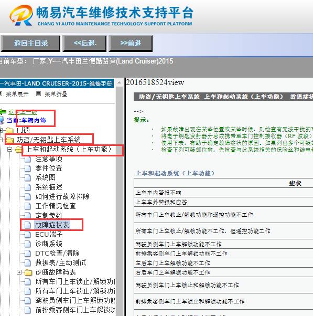Viewport: 313px width, 316px height.
Task: Open the 定制参数 page icon
Action: (x=28, y=215)
